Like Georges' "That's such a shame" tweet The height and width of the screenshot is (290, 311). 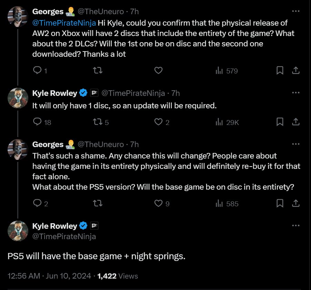[x=158, y=203]
